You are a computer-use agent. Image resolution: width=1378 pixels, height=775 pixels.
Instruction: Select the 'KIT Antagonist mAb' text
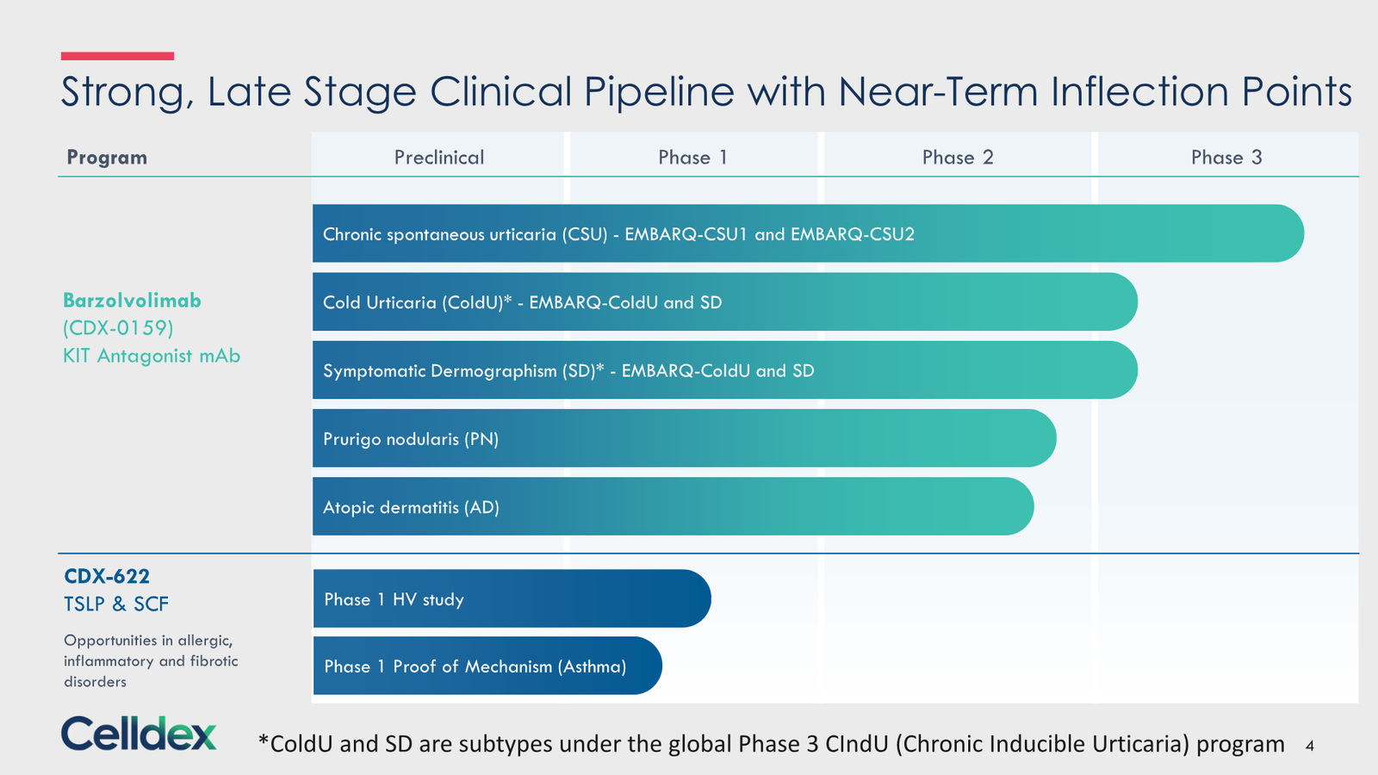(x=152, y=356)
